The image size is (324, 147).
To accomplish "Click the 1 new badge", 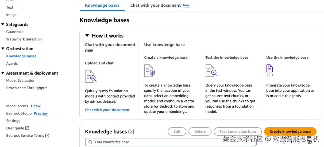I will point(35,106).
